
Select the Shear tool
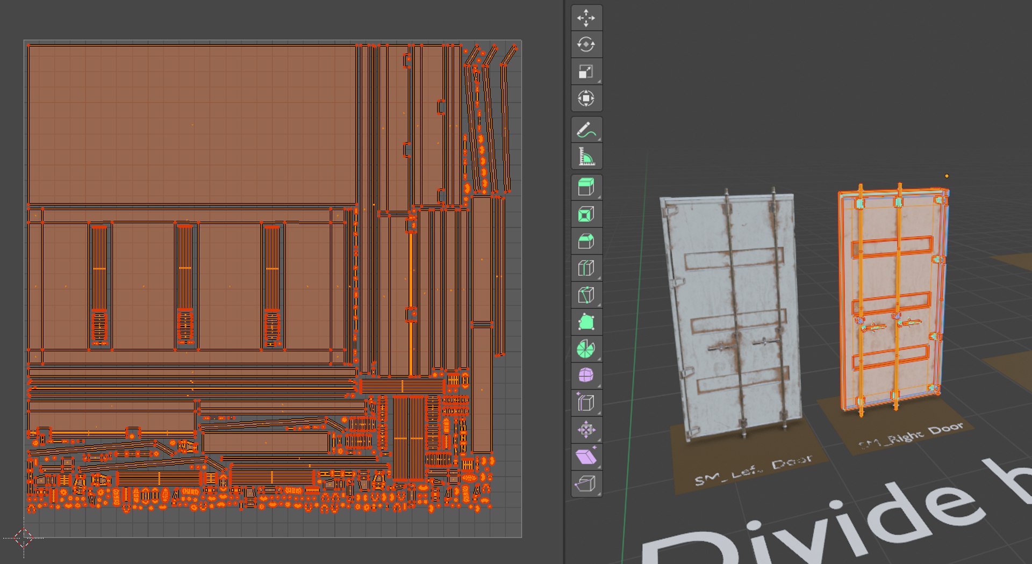click(586, 457)
